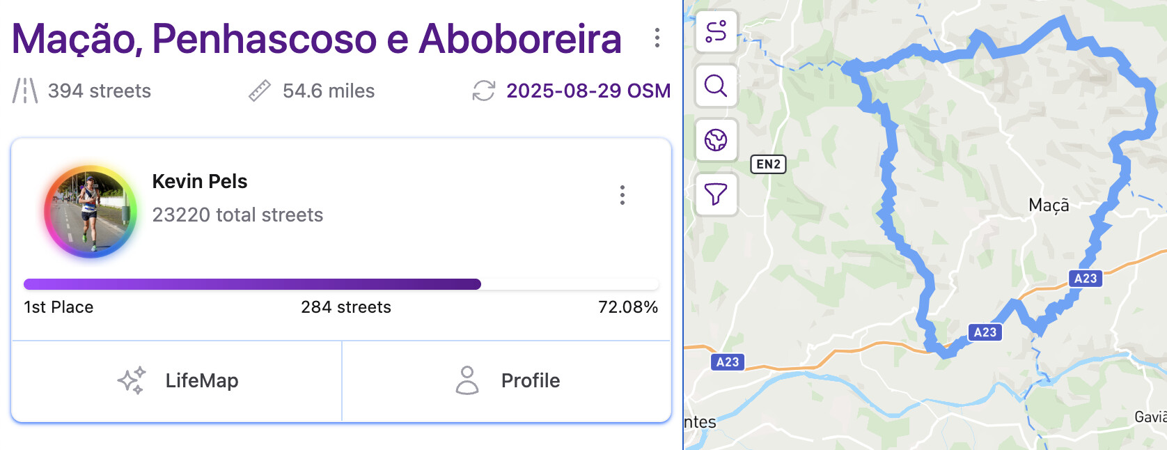This screenshot has height=450, width=1167.
Task: Click the EN2 road marker on map
Action: 768,164
